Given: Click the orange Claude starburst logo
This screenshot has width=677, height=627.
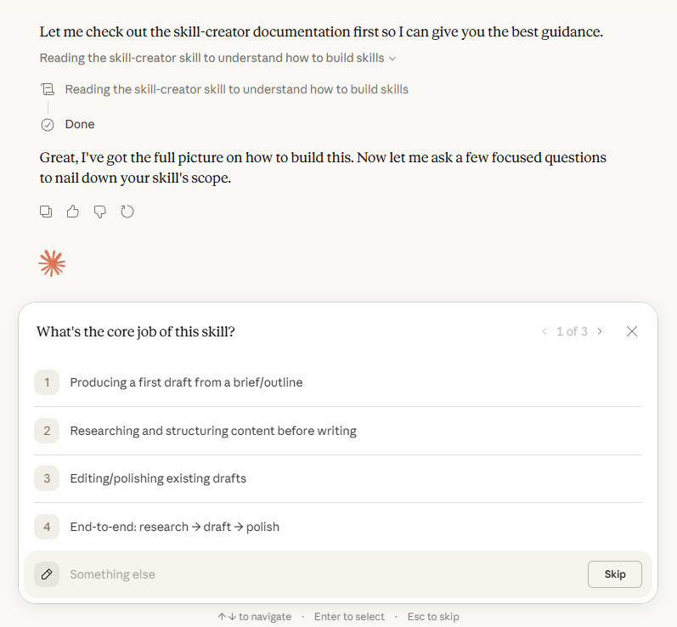Looking at the screenshot, I should pyautogui.click(x=52, y=263).
